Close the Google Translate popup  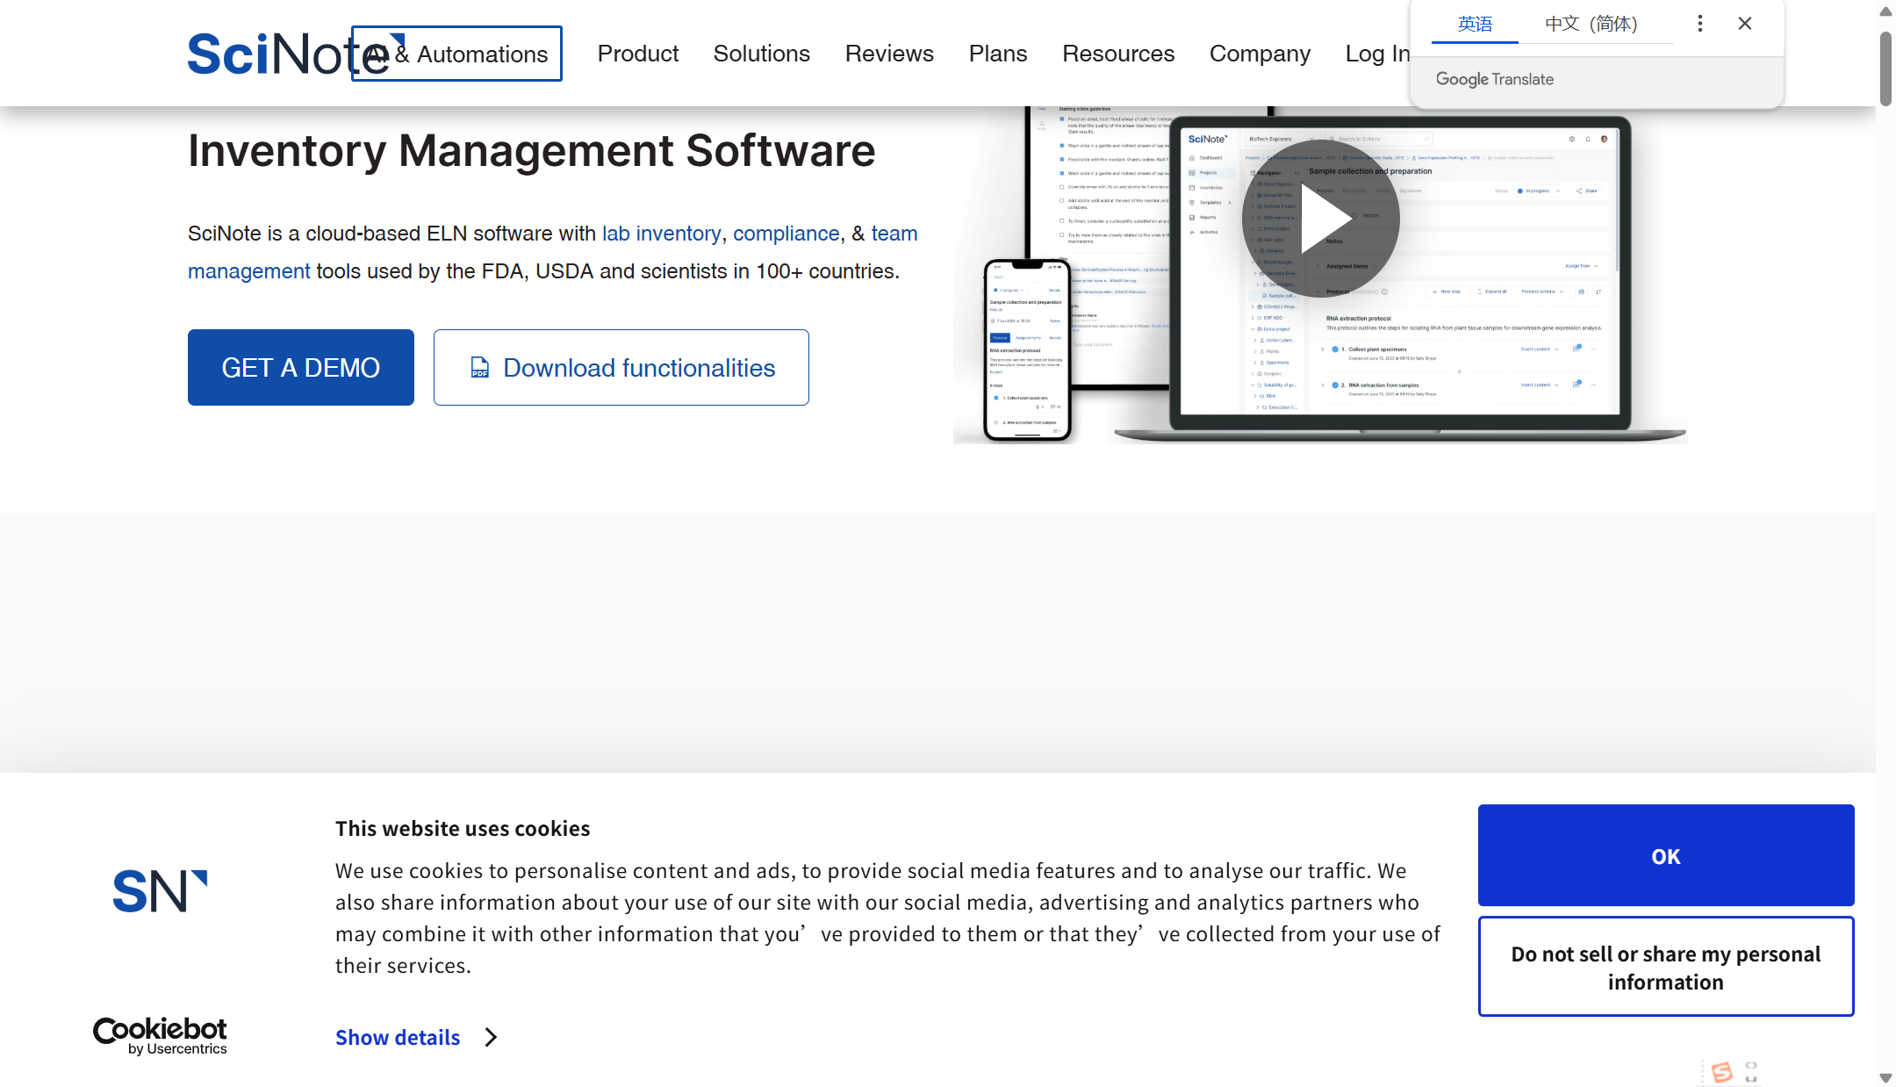click(x=1744, y=24)
